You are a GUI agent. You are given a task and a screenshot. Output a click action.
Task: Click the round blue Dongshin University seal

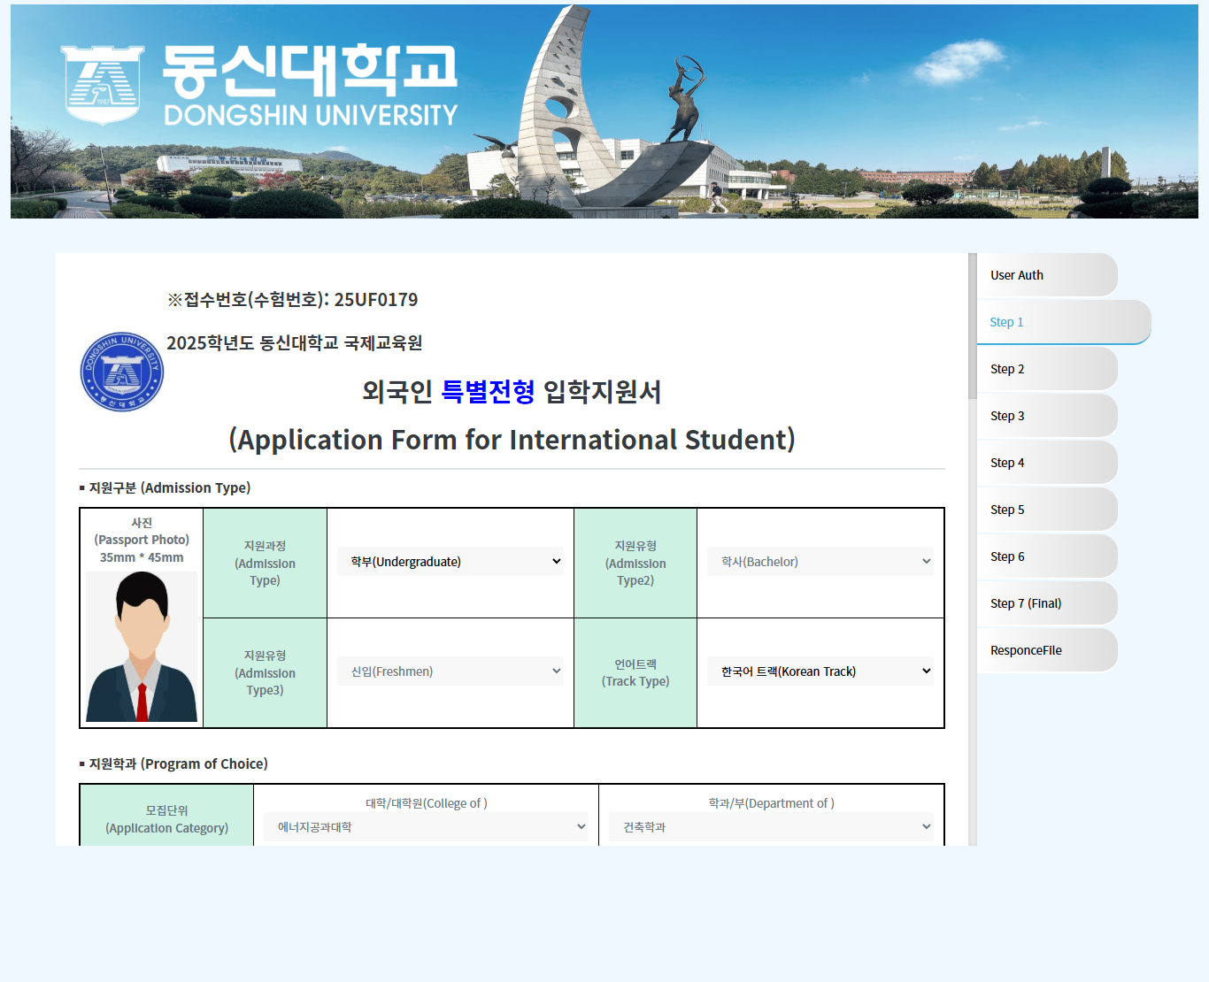click(122, 372)
